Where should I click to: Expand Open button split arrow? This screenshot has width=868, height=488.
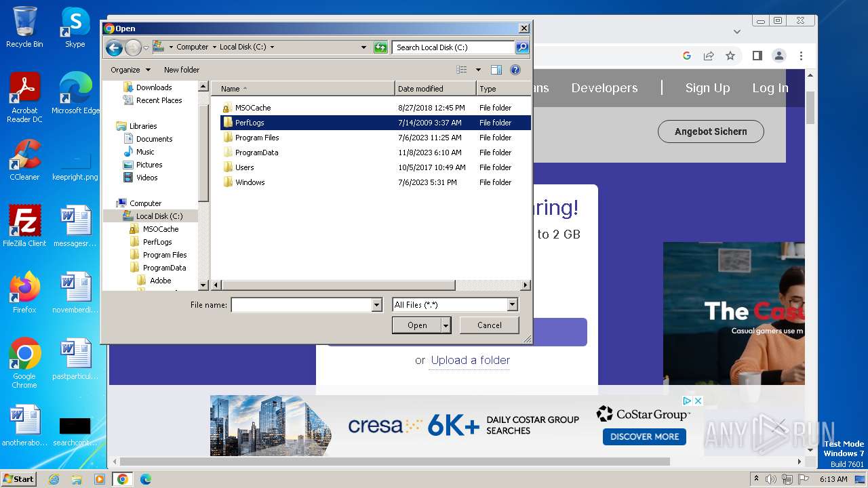(x=446, y=325)
